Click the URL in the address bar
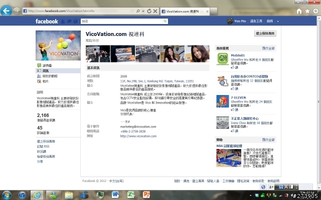 point(61,11)
